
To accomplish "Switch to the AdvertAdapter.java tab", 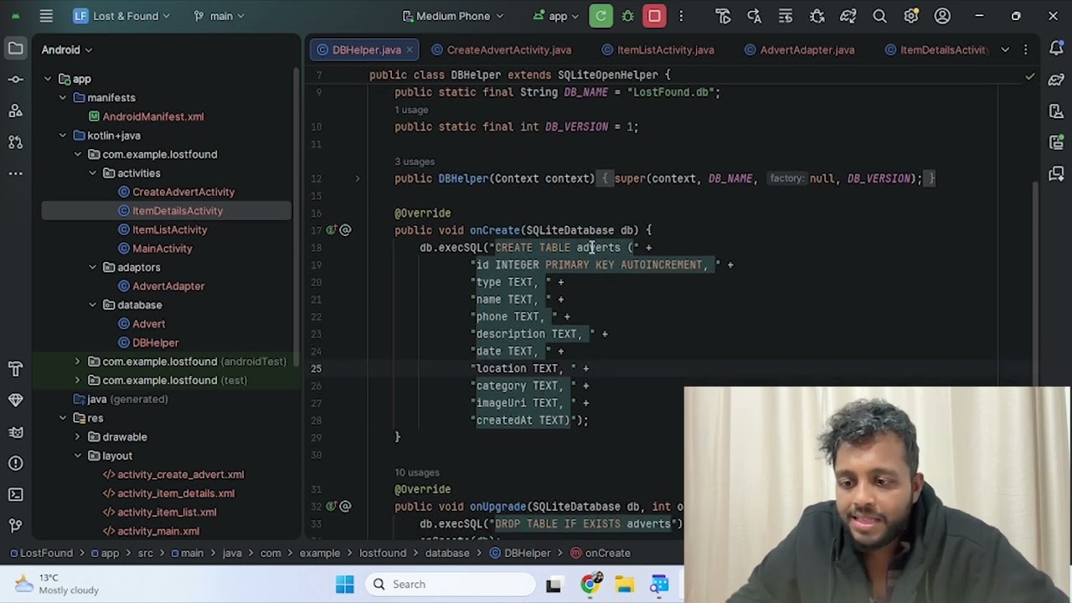I will pyautogui.click(x=799, y=49).
